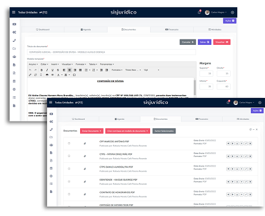
Task: Click bookmark anchor icon in editor toolbar
Action: click(41, 75)
